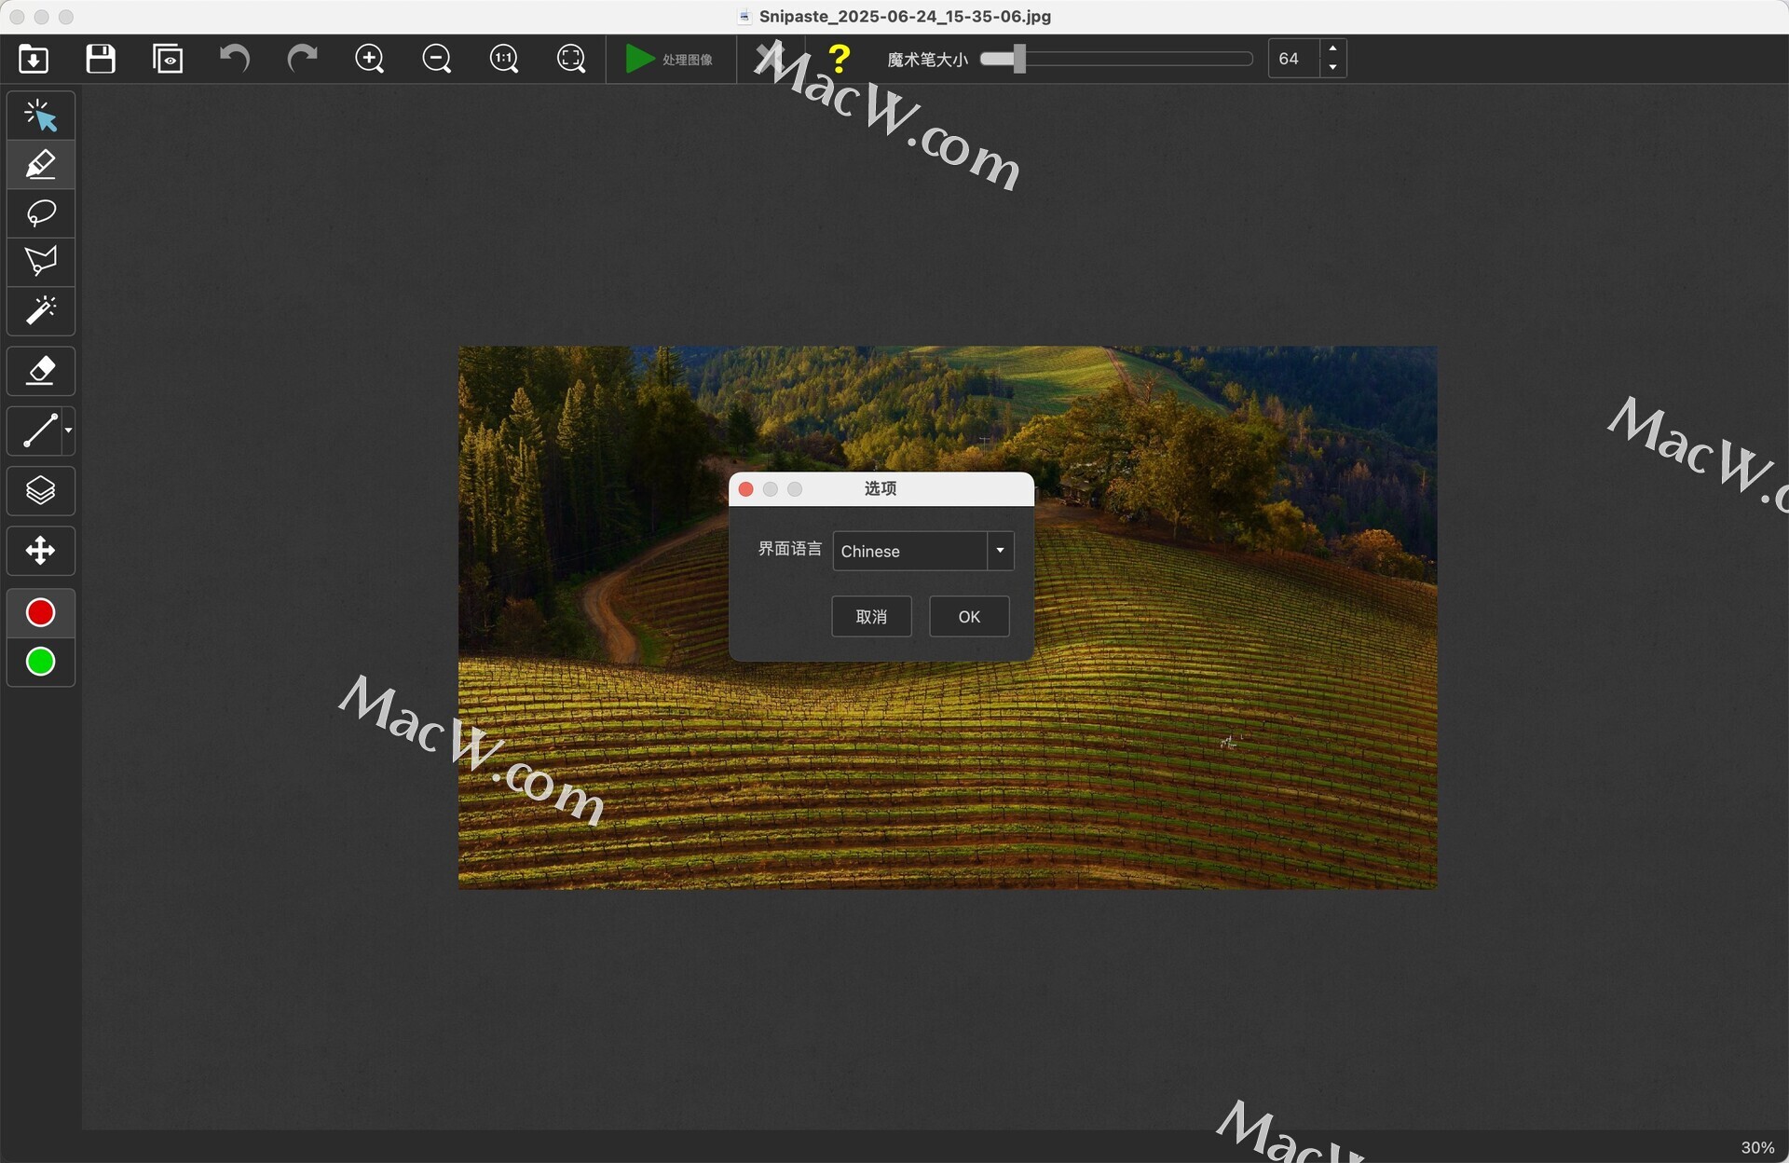Screen dimensions: 1789x1163
Task: Zoom out of the image
Action: 437,60
